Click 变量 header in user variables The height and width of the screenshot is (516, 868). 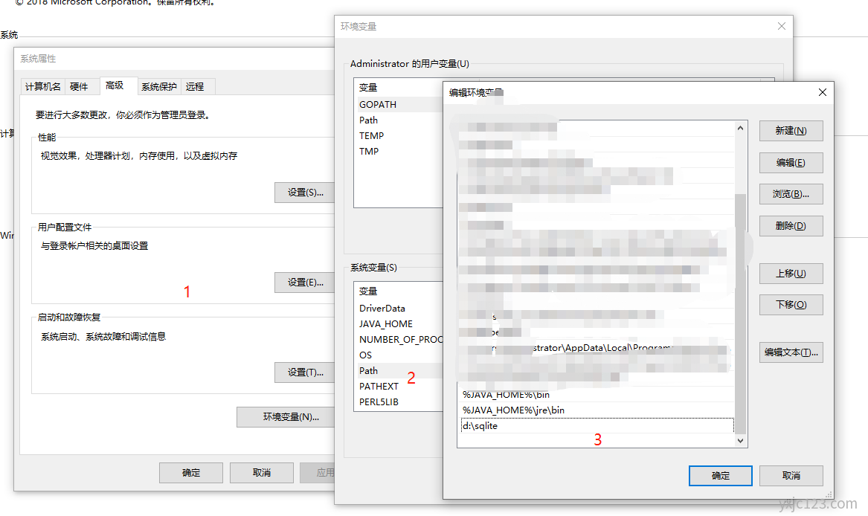(x=368, y=88)
